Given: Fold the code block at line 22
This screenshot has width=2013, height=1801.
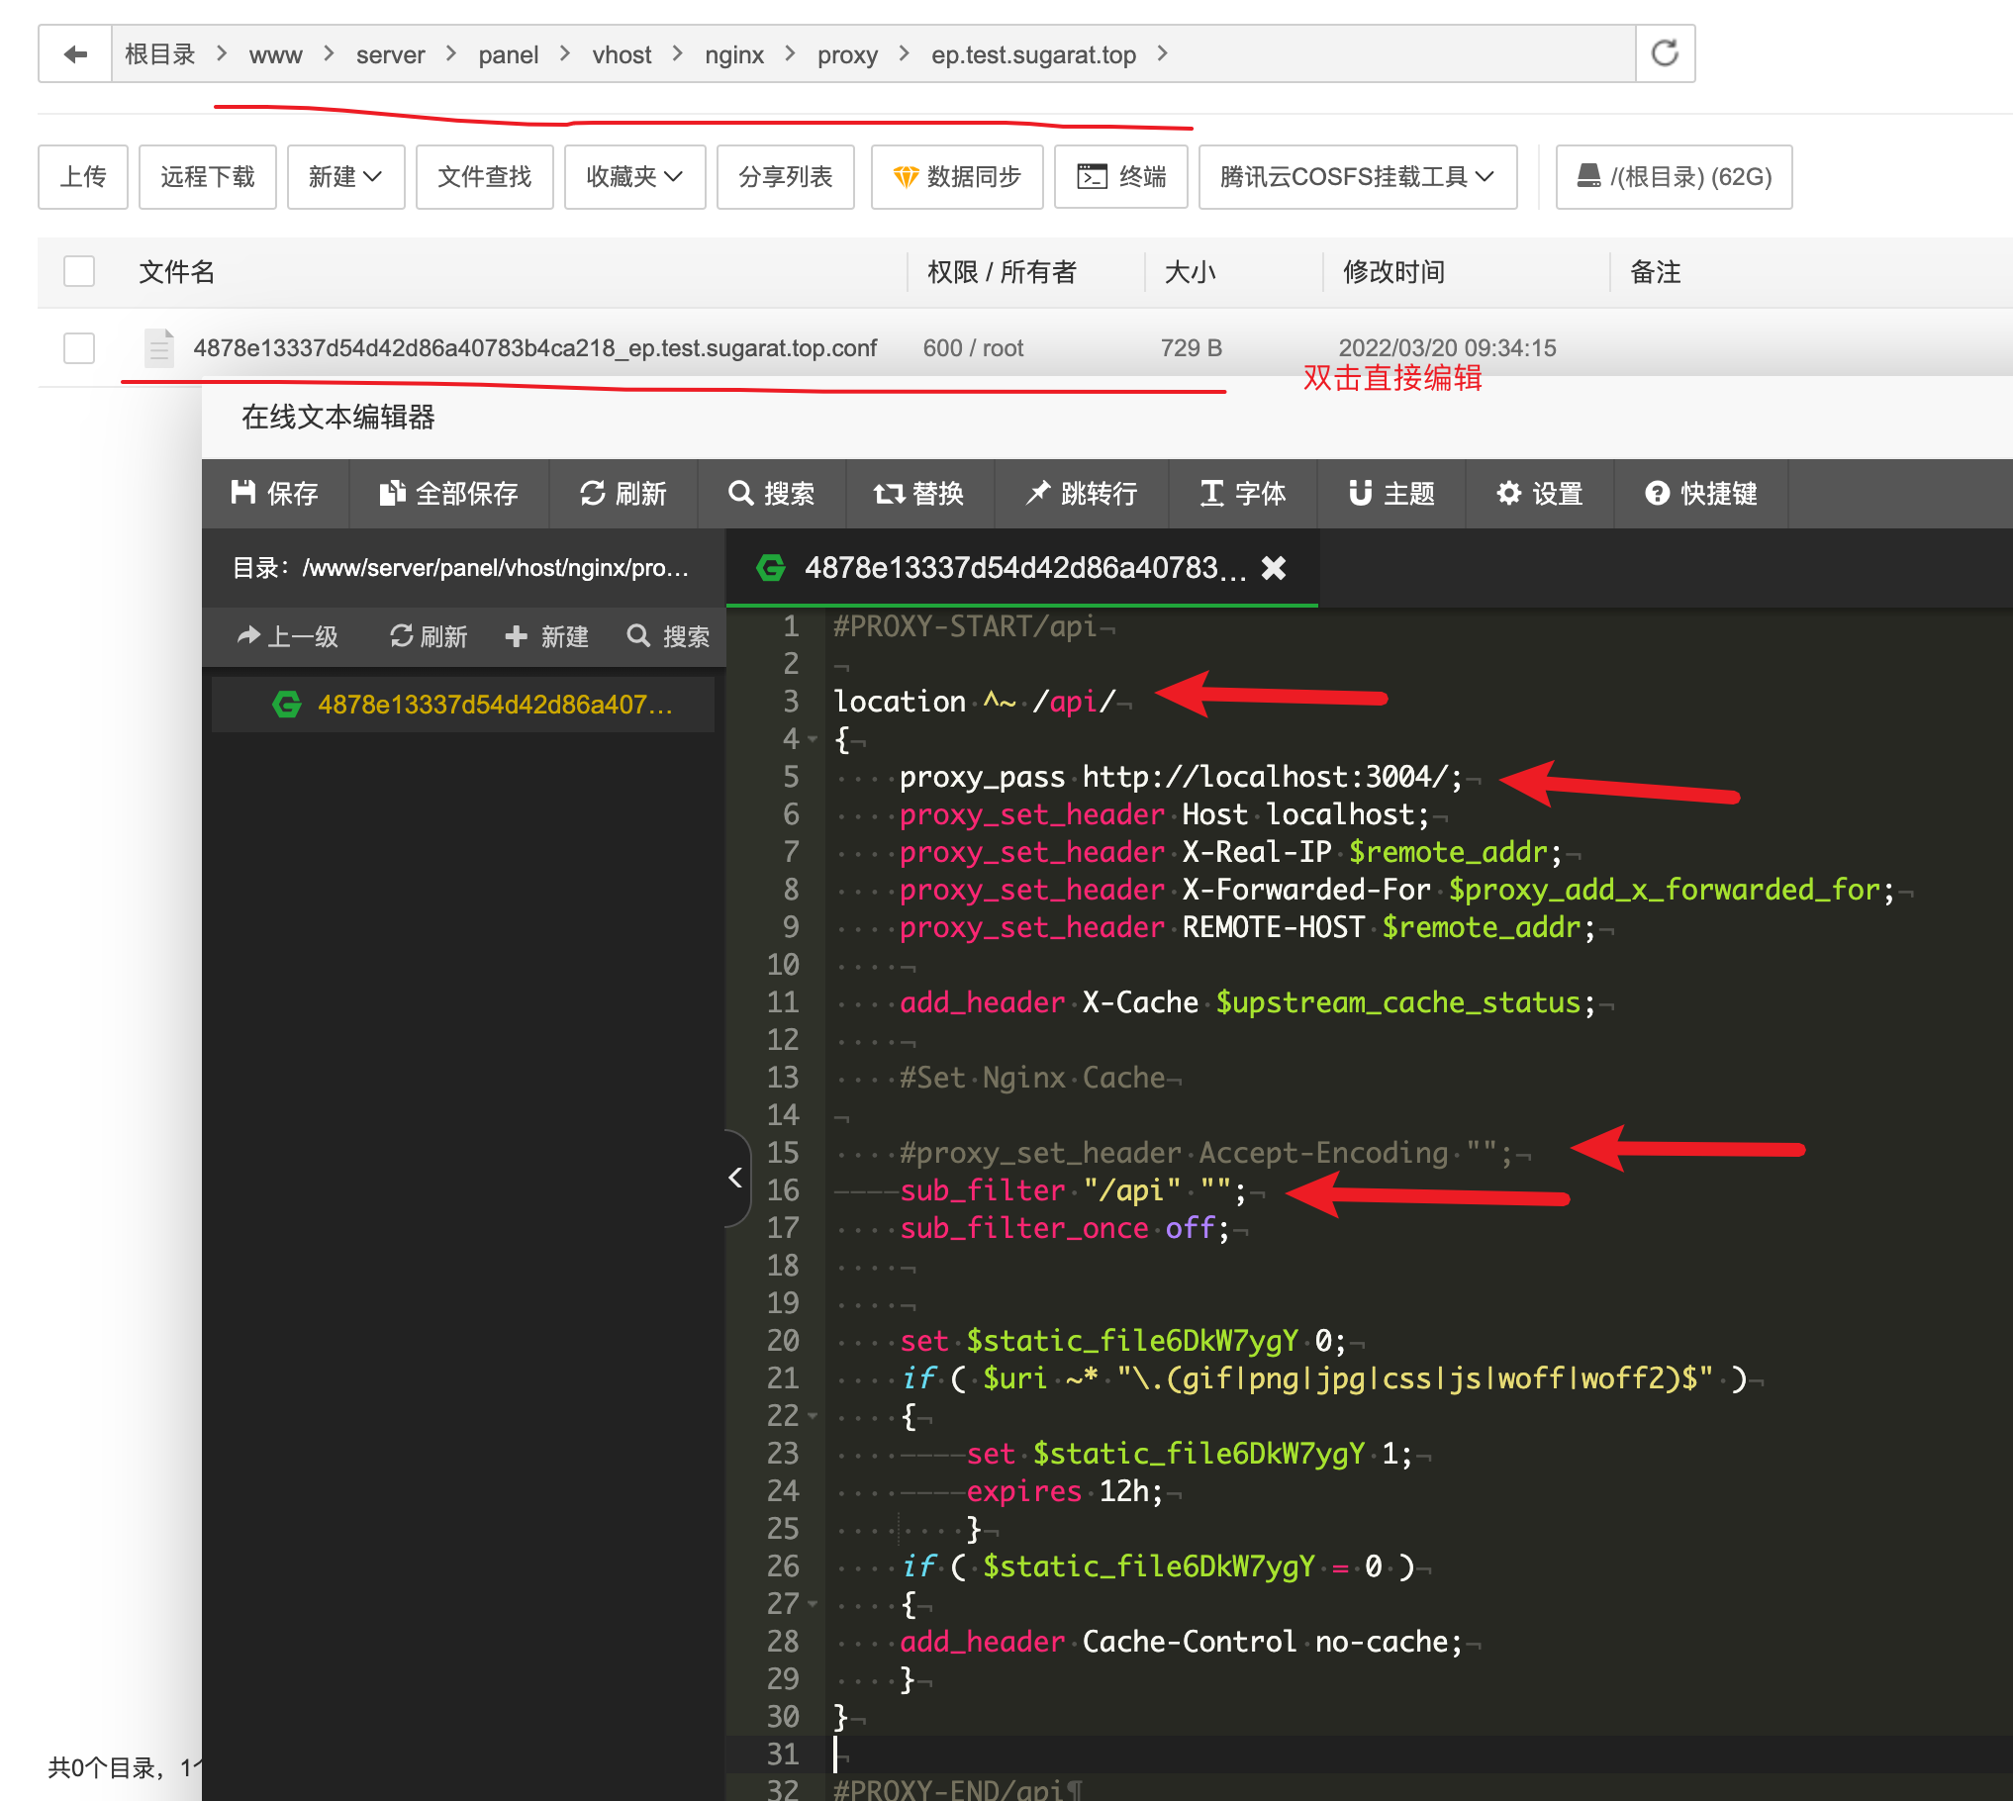Looking at the screenshot, I should [x=813, y=1416].
